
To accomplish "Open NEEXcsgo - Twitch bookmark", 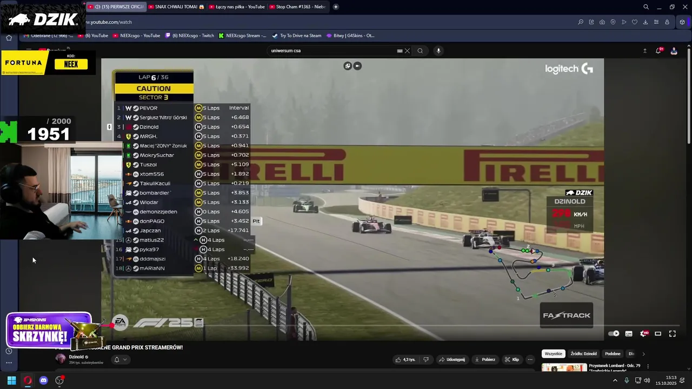I will tap(189, 36).
